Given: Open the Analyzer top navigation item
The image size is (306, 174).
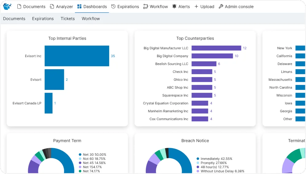Looking at the screenshot, I should [x=61, y=6].
